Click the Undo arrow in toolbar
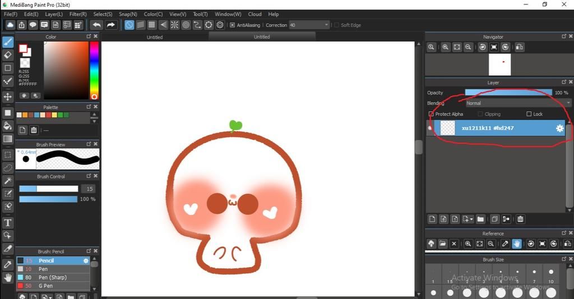 tap(96, 25)
